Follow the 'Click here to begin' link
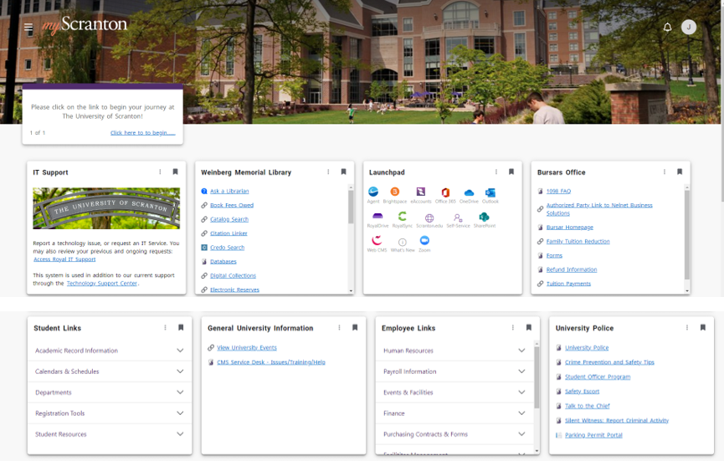The image size is (724, 461). [x=142, y=133]
